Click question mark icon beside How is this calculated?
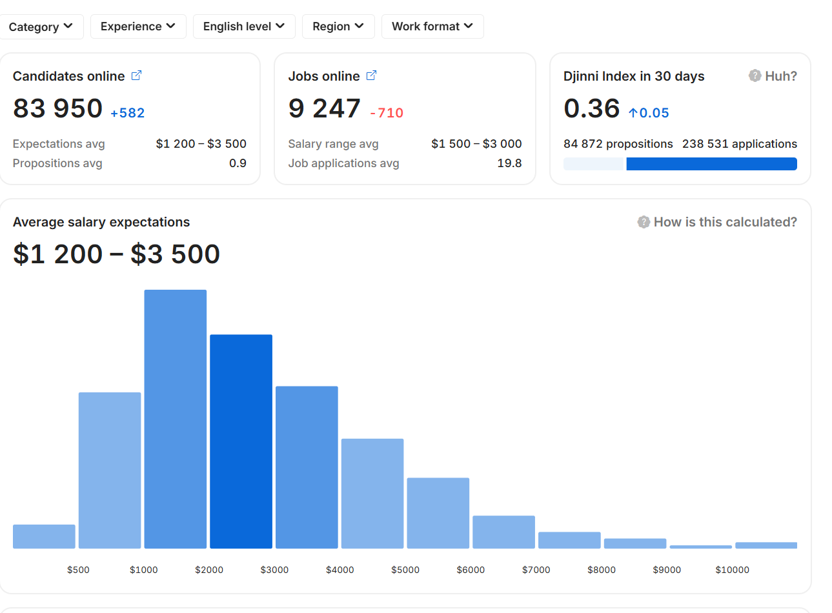This screenshot has height=613, width=832. tap(644, 222)
